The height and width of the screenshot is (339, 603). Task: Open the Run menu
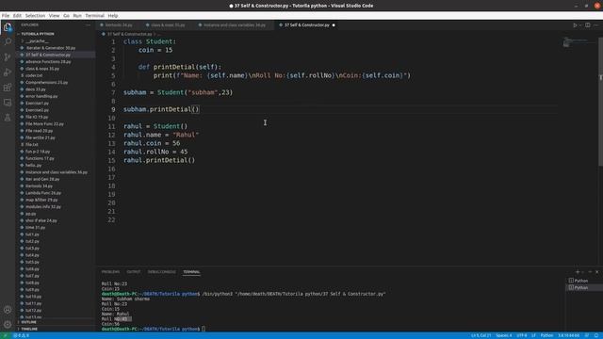click(x=77, y=16)
